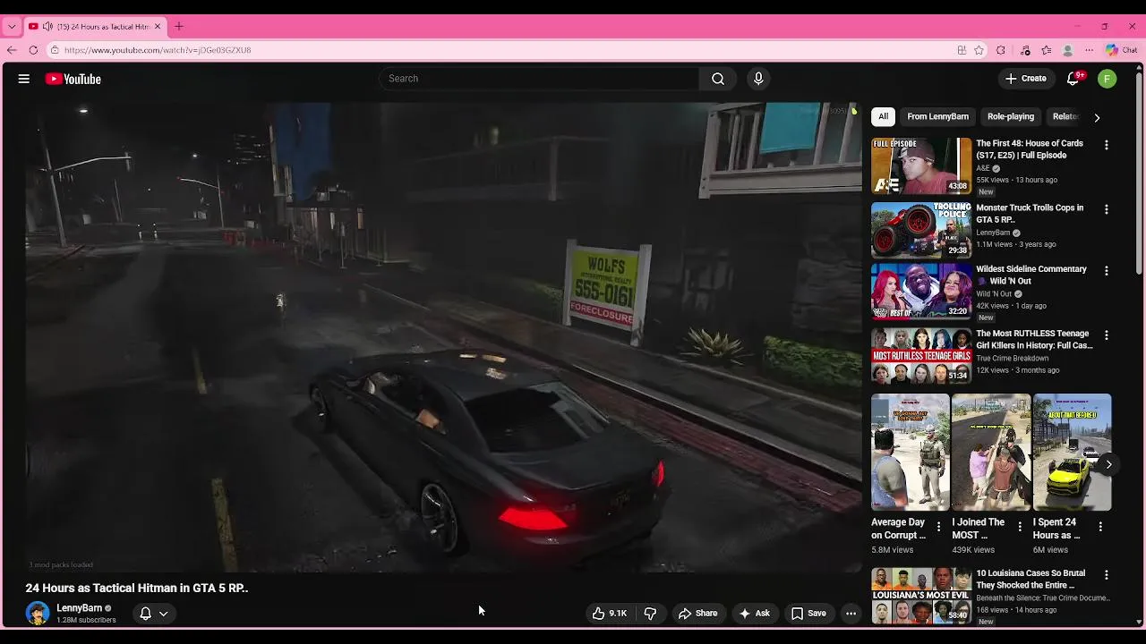Screen dimensions: 1146x644
Task: Open the YouTube hamburger guide menu
Action: (x=24, y=79)
